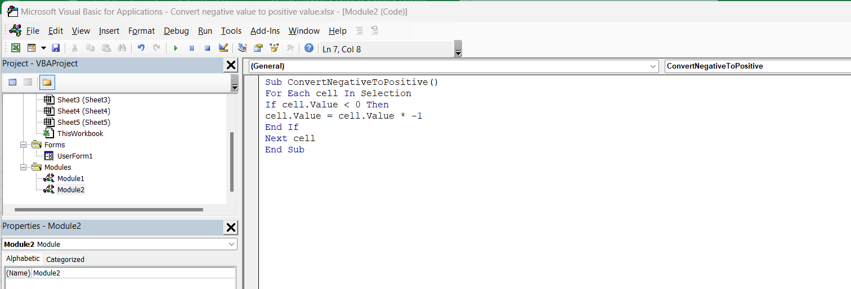Open the Format menu
The height and width of the screenshot is (289, 851).
click(141, 31)
